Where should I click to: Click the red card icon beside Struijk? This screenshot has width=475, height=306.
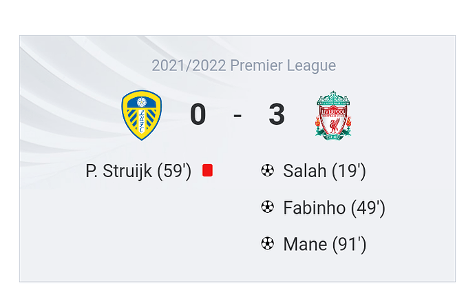(x=207, y=170)
